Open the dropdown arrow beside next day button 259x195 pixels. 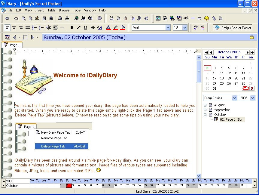point(38,37)
